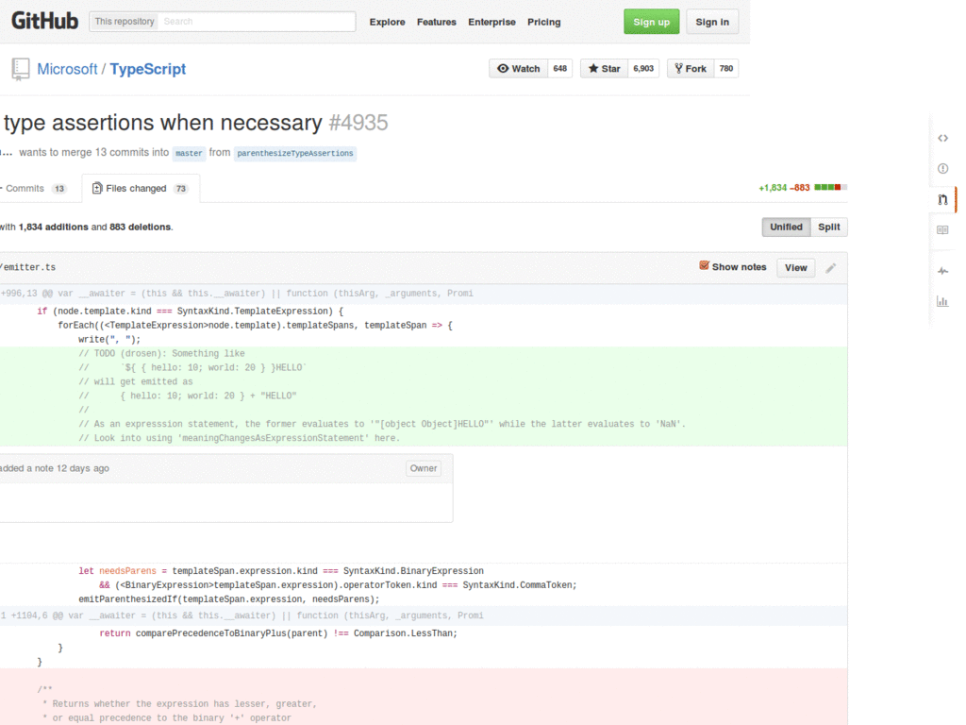Screen dimensions: 966x725
Task: Open the Graphs sidebar icon
Action: pos(942,301)
